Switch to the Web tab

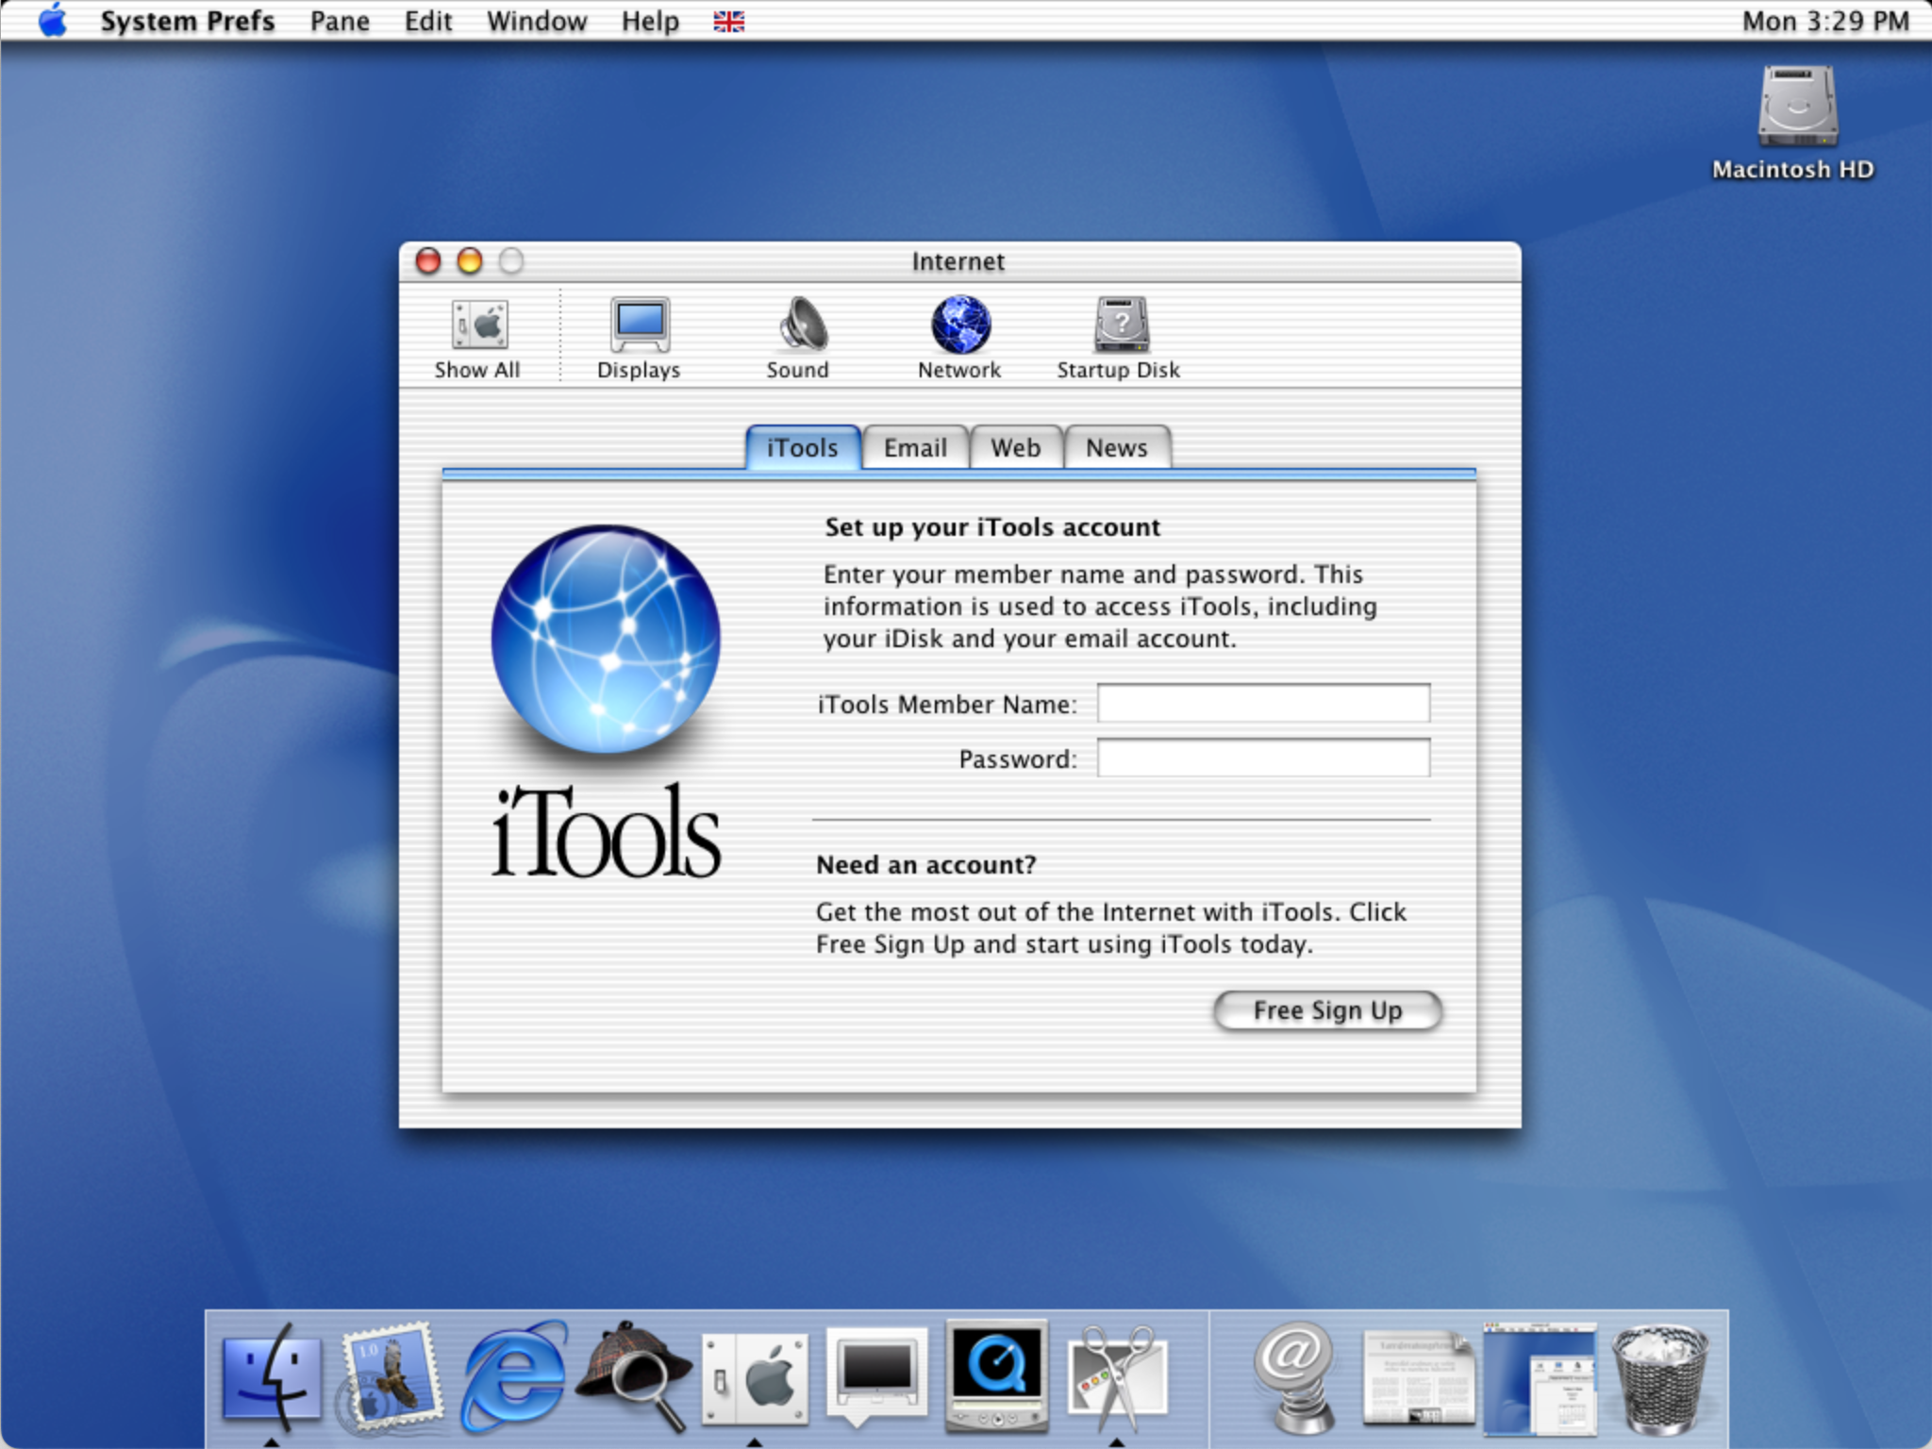tap(1016, 447)
